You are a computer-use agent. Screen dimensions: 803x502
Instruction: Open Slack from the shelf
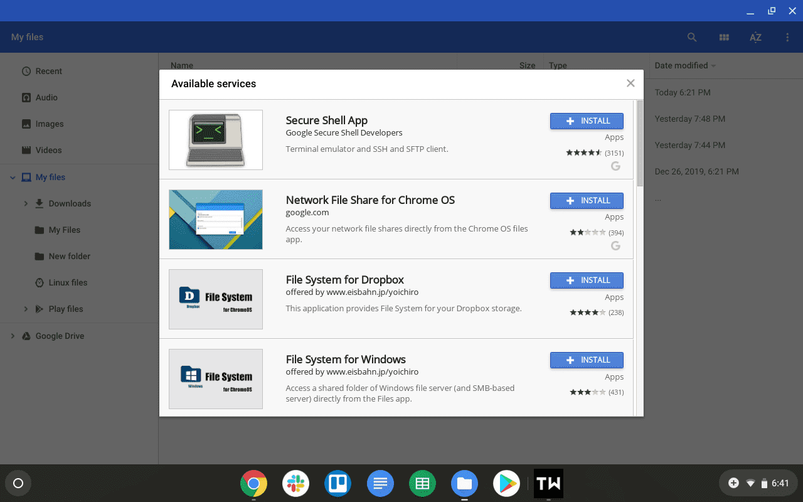295,483
